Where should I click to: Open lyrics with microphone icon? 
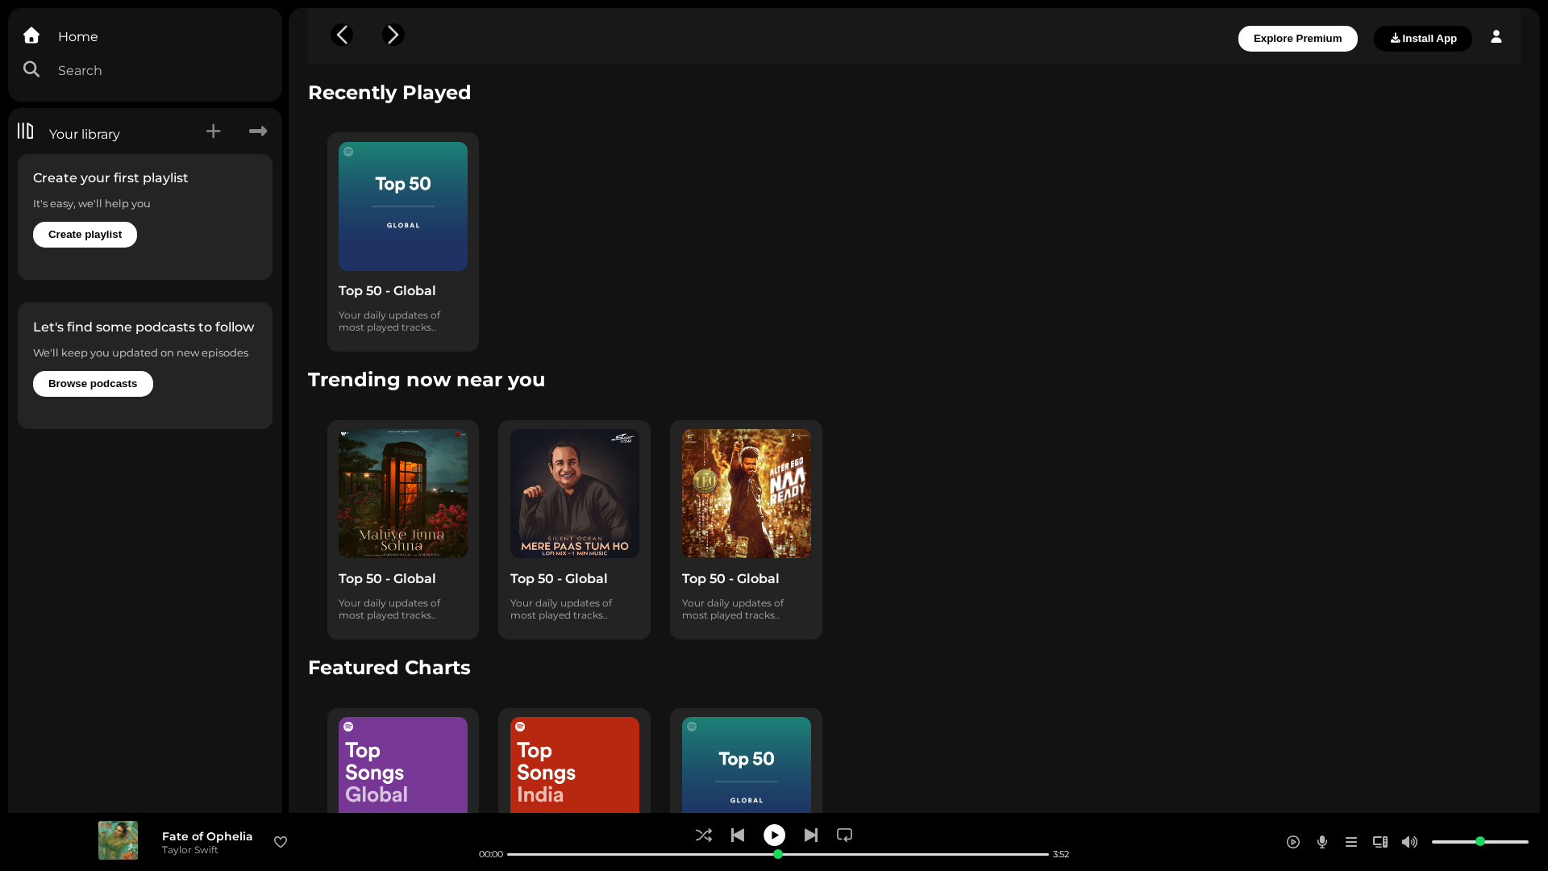click(x=1322, y=842)
